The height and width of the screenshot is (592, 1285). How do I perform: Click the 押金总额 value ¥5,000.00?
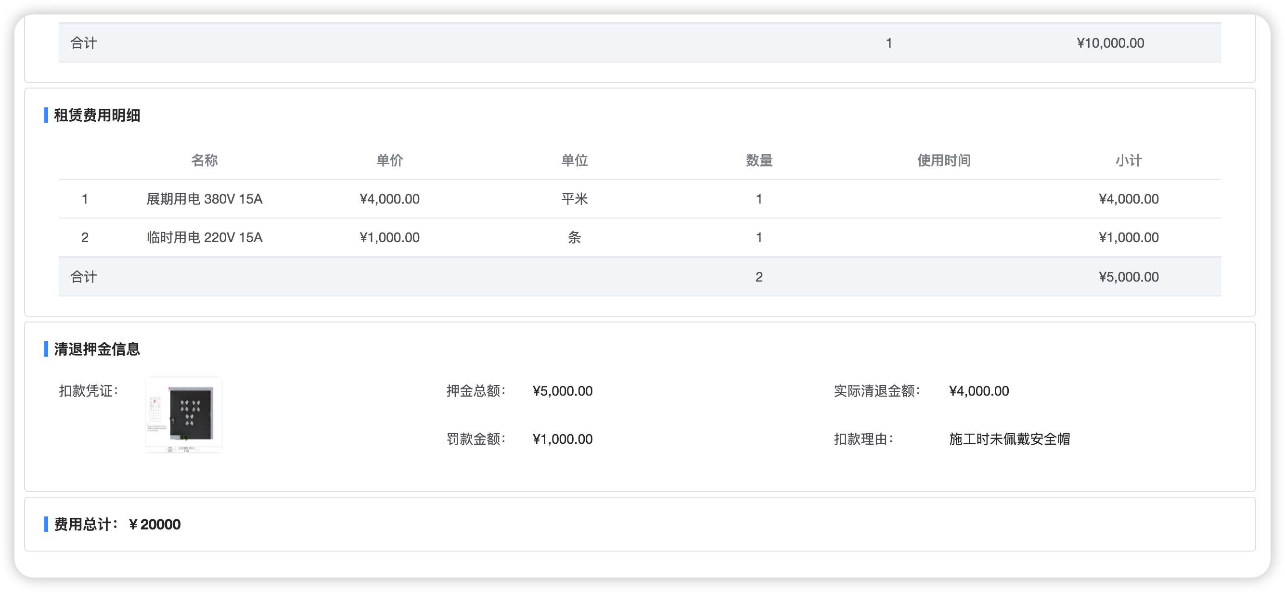pos(563,391)
